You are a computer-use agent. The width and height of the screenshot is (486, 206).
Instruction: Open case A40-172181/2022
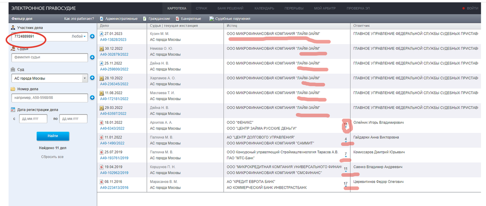tap(114, 99)
